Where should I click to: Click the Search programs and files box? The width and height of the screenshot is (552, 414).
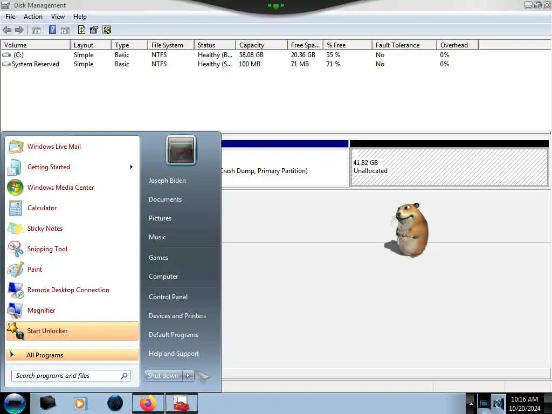click(x=71, y=376)
